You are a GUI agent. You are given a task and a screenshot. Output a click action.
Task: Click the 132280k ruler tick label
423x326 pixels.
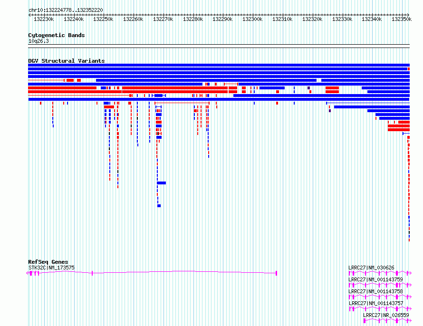click(x=193, y=19)
